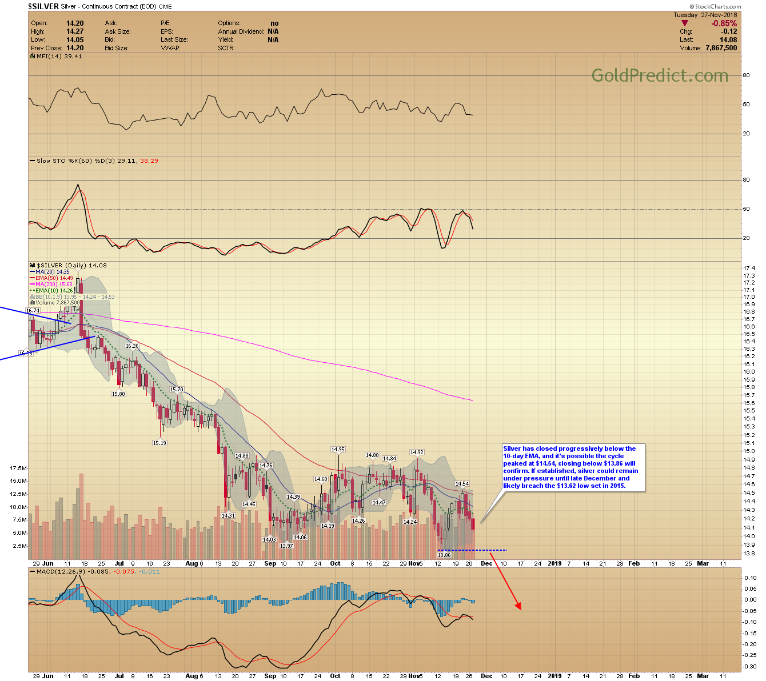Click the "14.54" cycle peak label
Screen dimensions: 766x681
click(462, 484)
